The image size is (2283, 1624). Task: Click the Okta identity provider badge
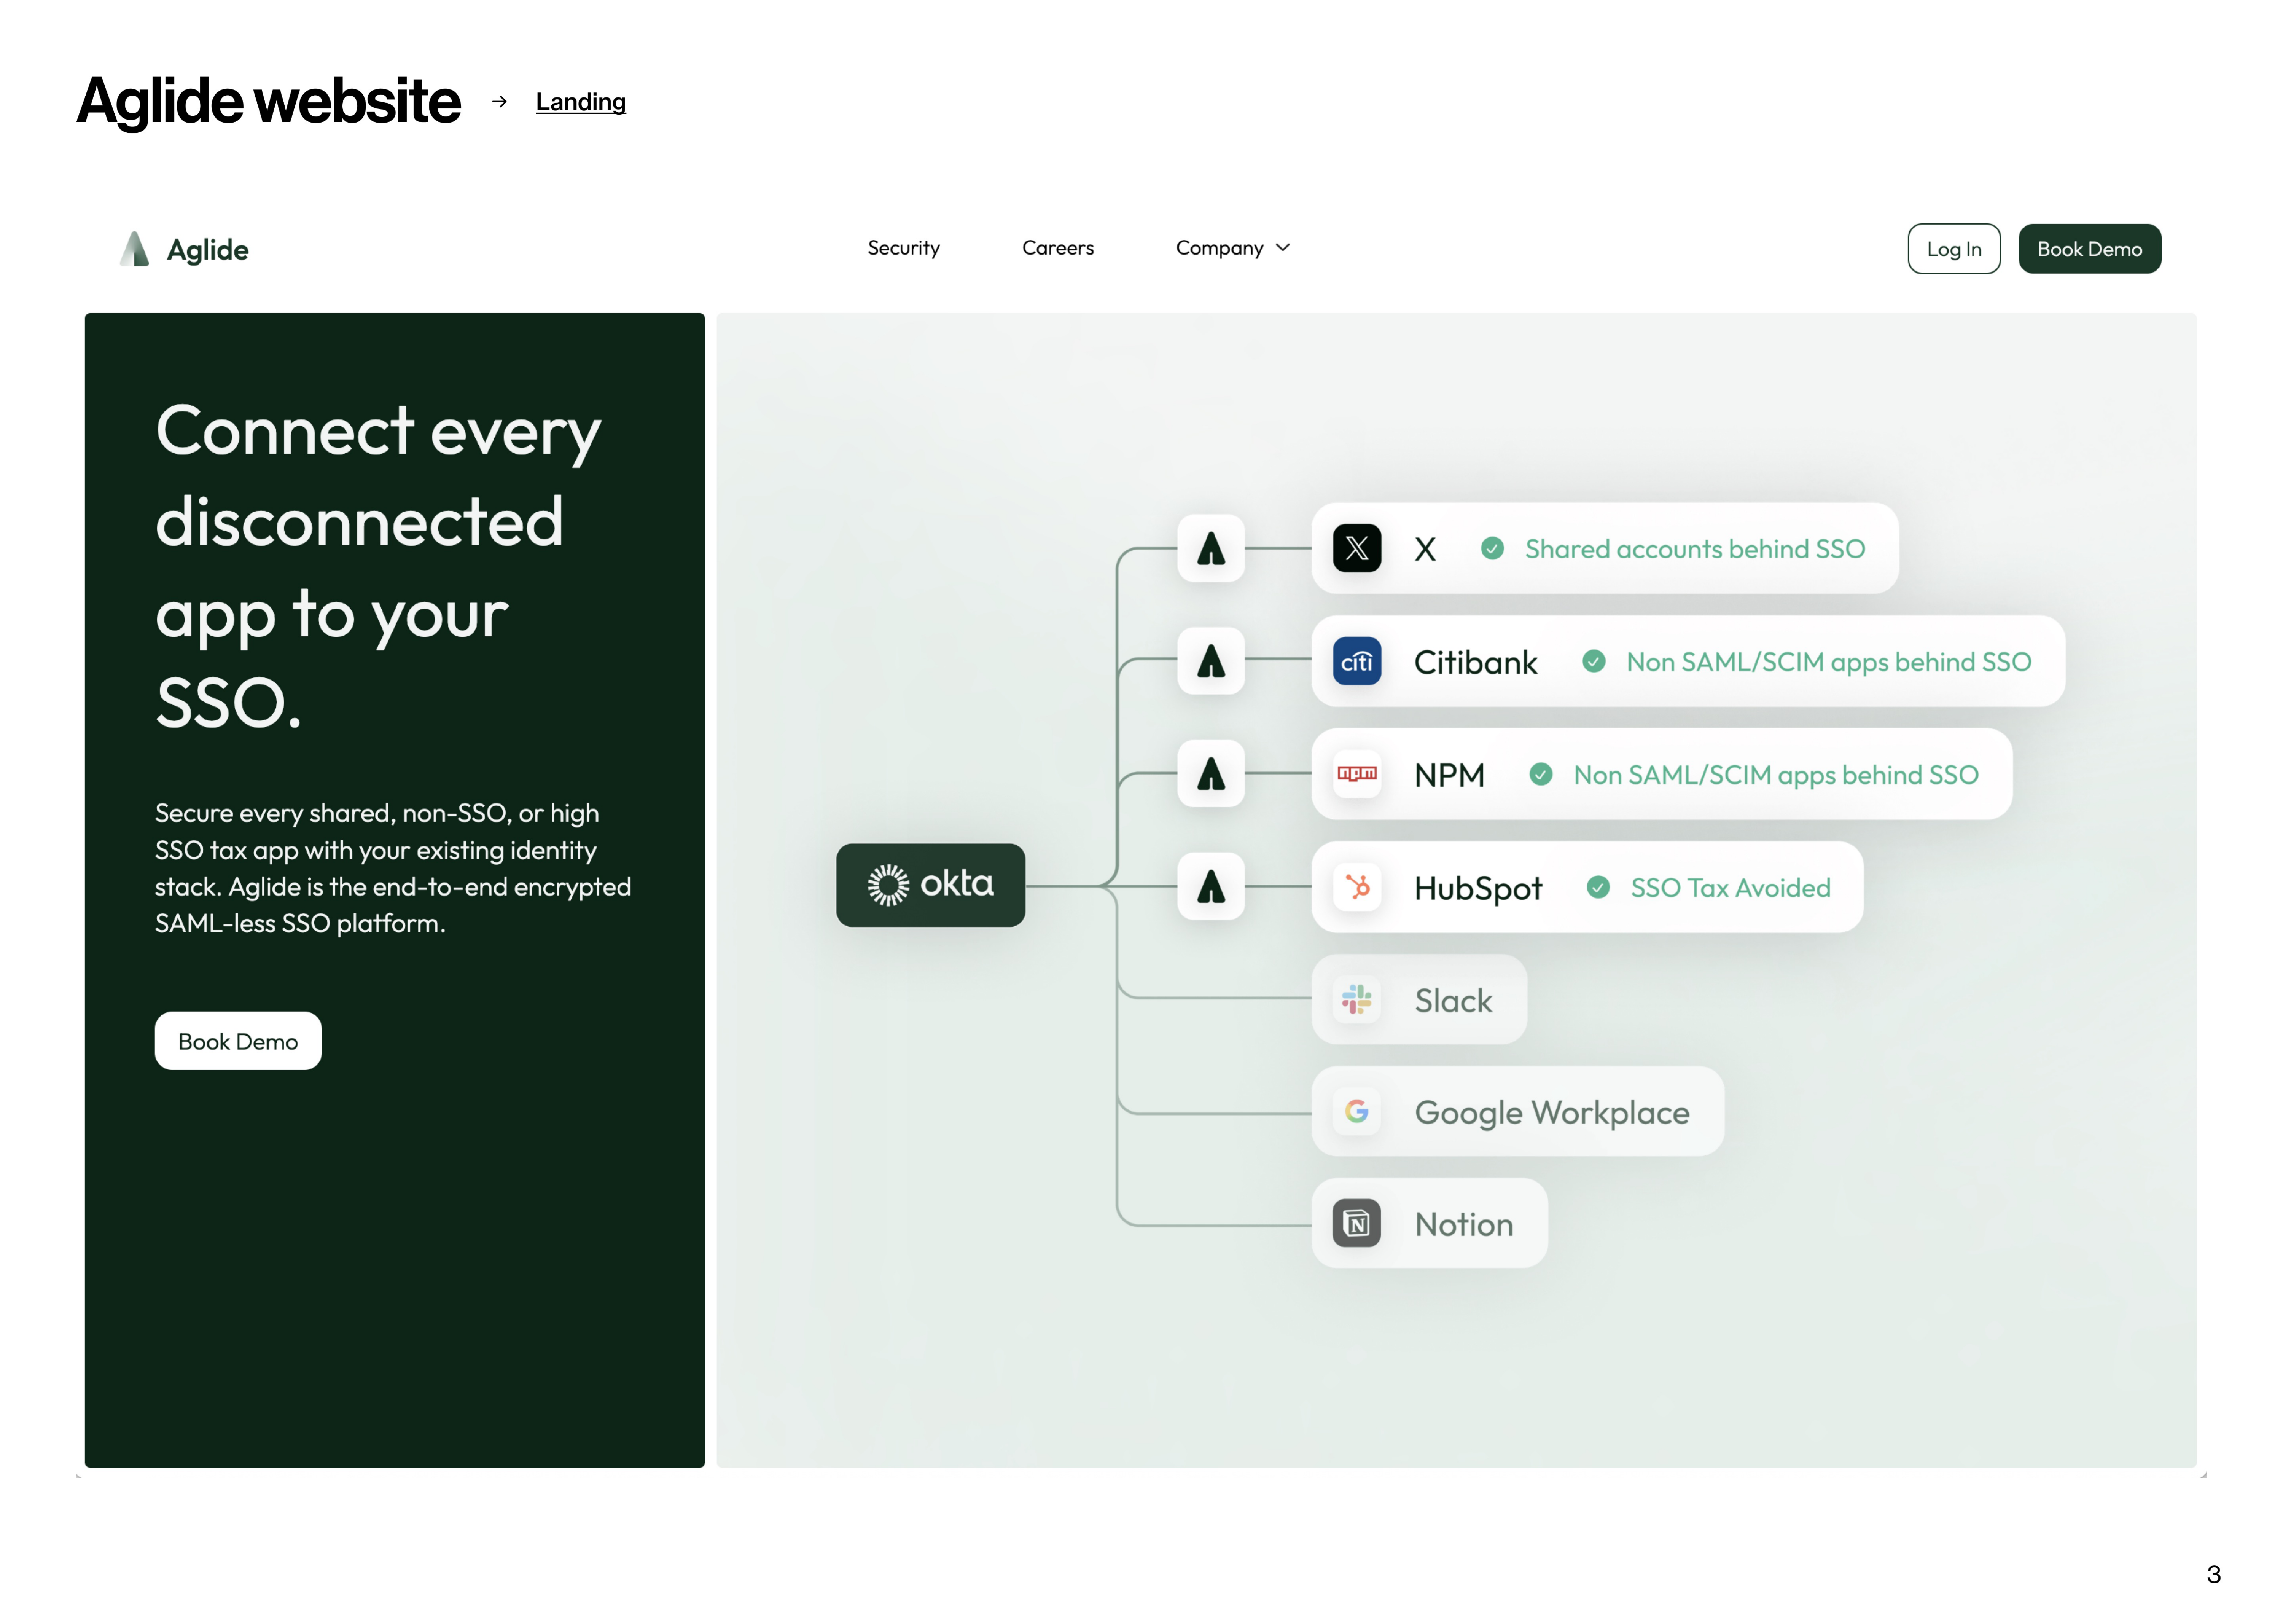(x=930, y=885)
